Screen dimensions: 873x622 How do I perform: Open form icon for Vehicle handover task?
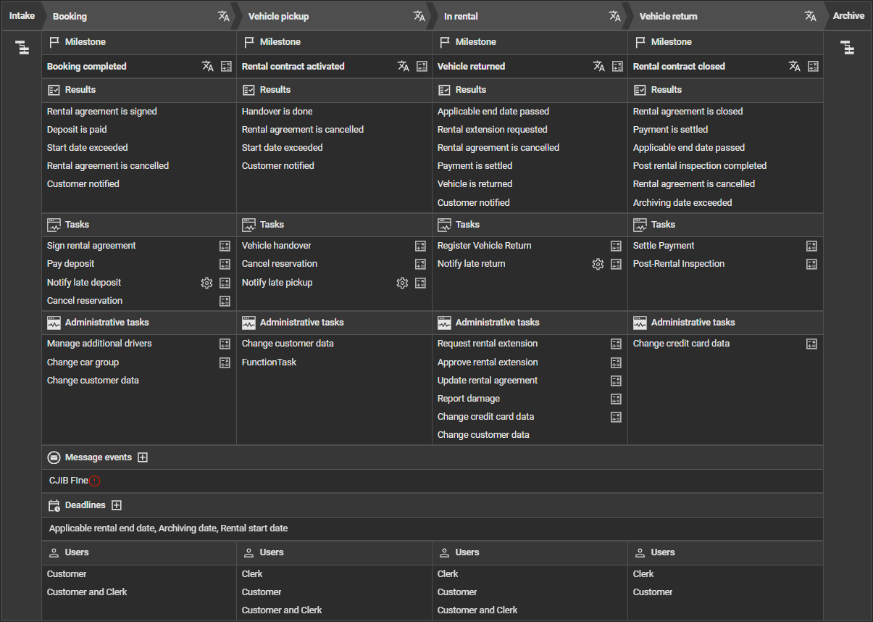point(420,246)
